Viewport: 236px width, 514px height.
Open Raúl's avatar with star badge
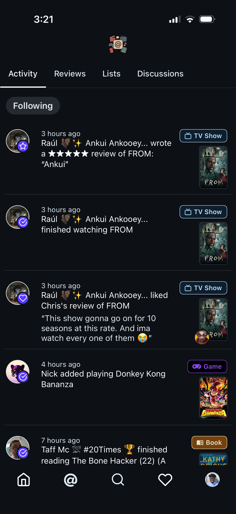(18, 141)
